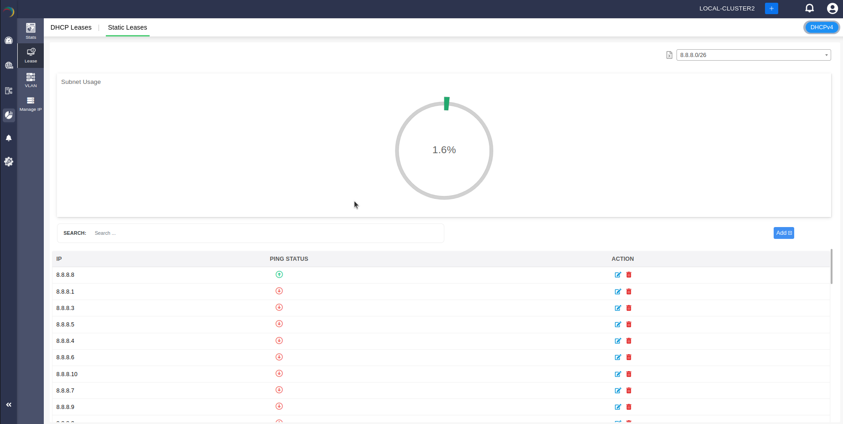Screen dimensions: 843x424
Task: Collapse the sidebar with the double-chevron
Action: [x=8, y=404]
